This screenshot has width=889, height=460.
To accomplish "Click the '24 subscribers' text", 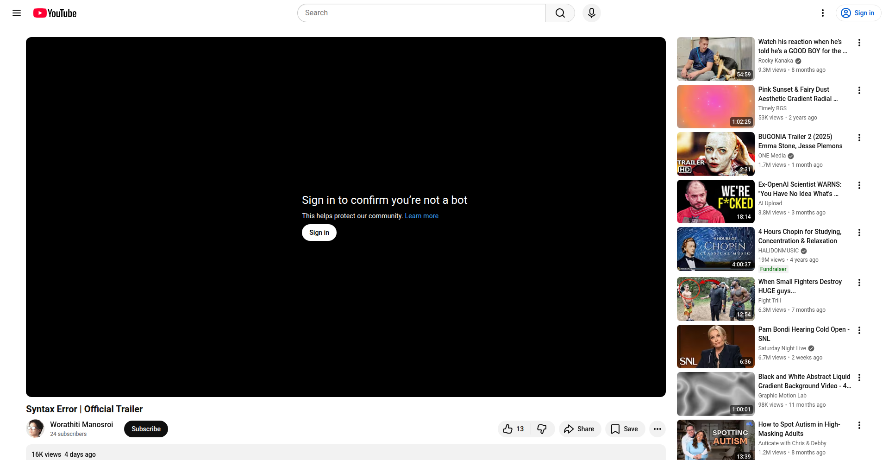I will (68, 434).
